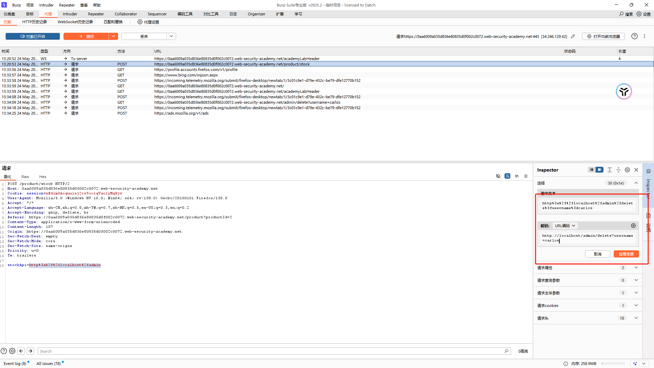The image size is (654, 368).
Task: Switch to the Repeater tab
Action: click(96, 14)
